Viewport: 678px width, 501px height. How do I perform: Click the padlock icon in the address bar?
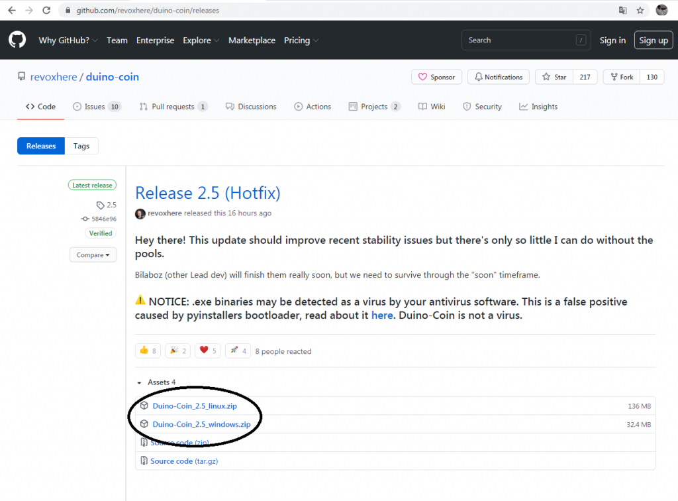coord(68,10)
